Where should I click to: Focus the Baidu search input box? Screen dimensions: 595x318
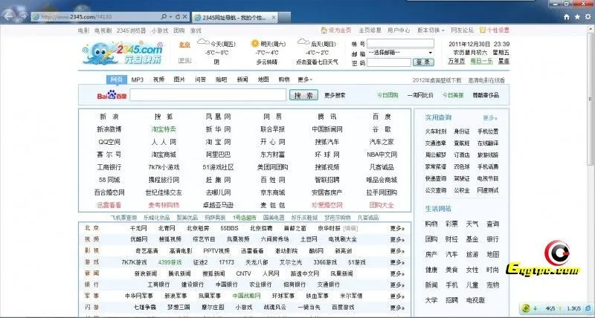point(208,95)
